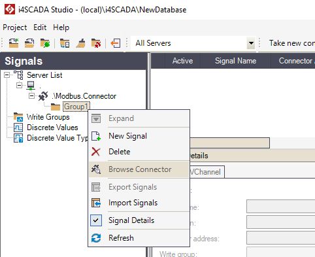Image resolution: width=315 pixels, height=257 pixels.
Task: Select Write Groups tree item
Action: pyautogui.click(x=48, y=117)
